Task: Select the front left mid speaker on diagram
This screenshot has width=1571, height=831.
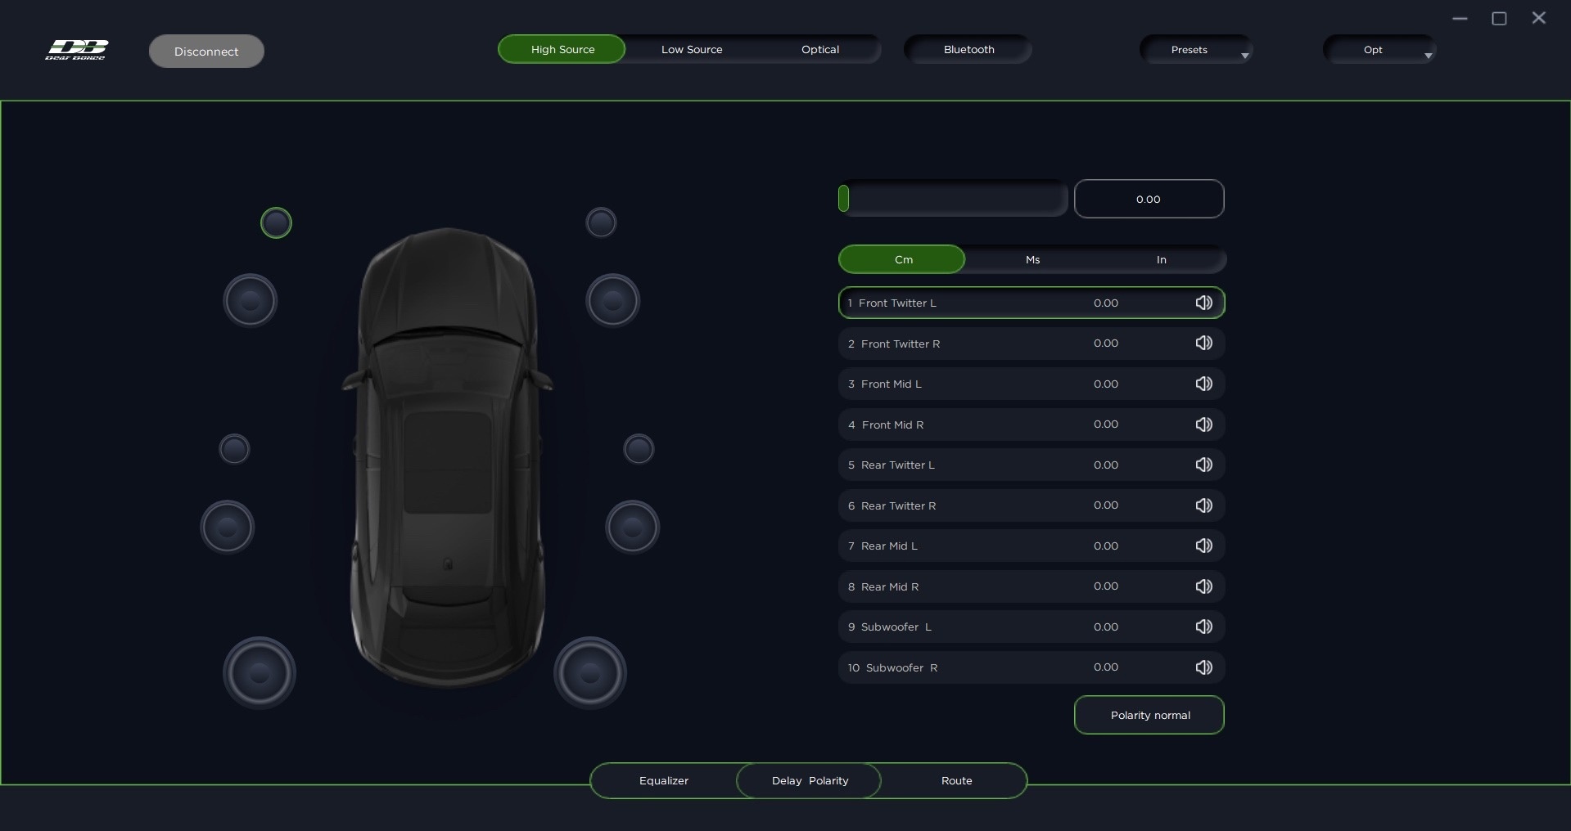Action: click(251, 301)
